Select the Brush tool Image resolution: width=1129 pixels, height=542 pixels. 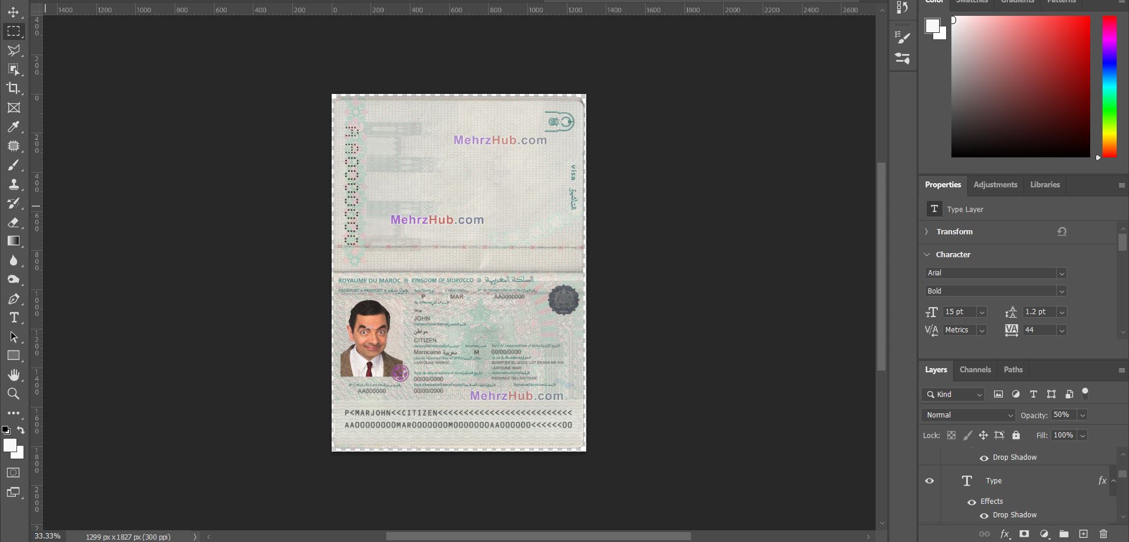14,165
